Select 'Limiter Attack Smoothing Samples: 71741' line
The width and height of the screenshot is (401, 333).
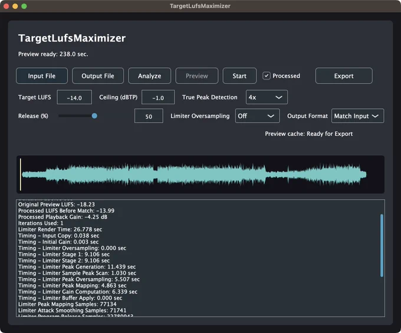[72, 310]
